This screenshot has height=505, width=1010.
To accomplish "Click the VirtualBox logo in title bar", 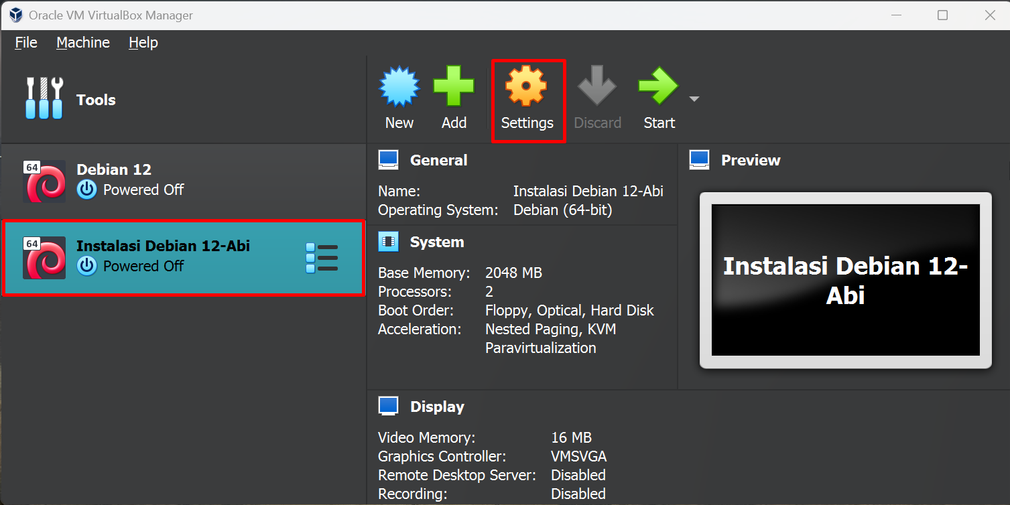I will (15, 15).
